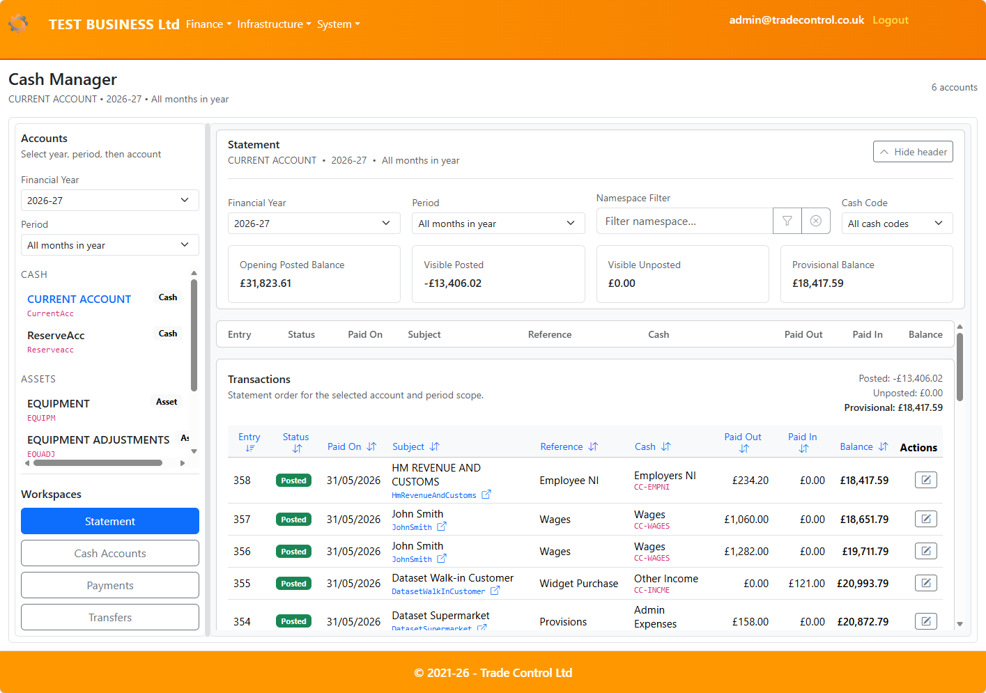
Task: Edit entry 358 pencil icon
Action: (926, 480)
